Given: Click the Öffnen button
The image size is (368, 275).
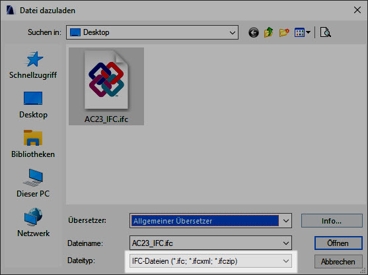Looking at the screenshot, I should (338, 243).
